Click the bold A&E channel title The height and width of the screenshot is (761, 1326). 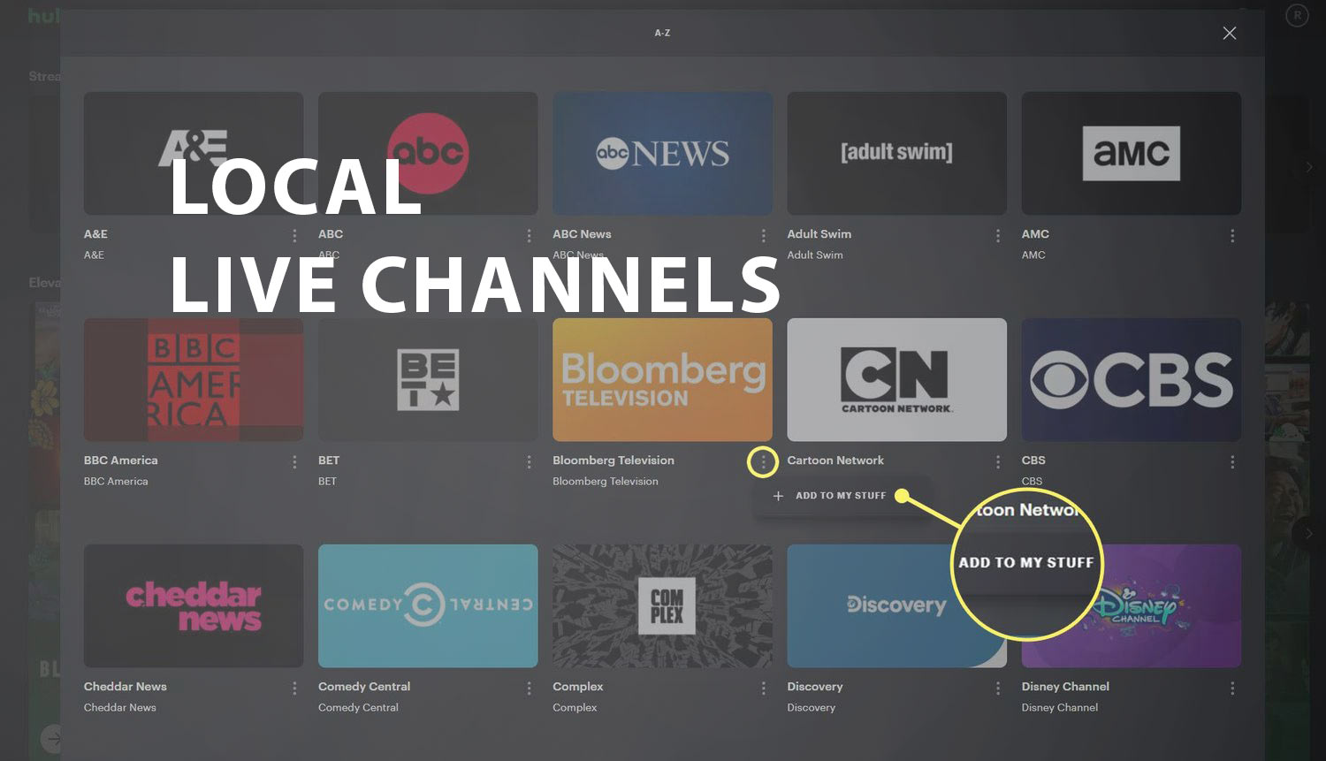[x=95, y=234]
